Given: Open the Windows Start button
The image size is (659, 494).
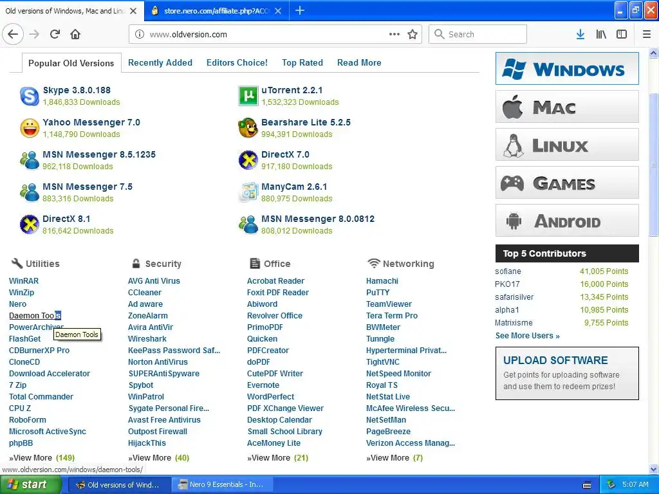Looking at the screenshot, I should pos(30,485).
